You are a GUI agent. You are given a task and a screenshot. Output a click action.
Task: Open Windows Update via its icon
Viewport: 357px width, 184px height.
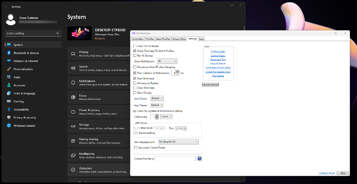(9, 126)
